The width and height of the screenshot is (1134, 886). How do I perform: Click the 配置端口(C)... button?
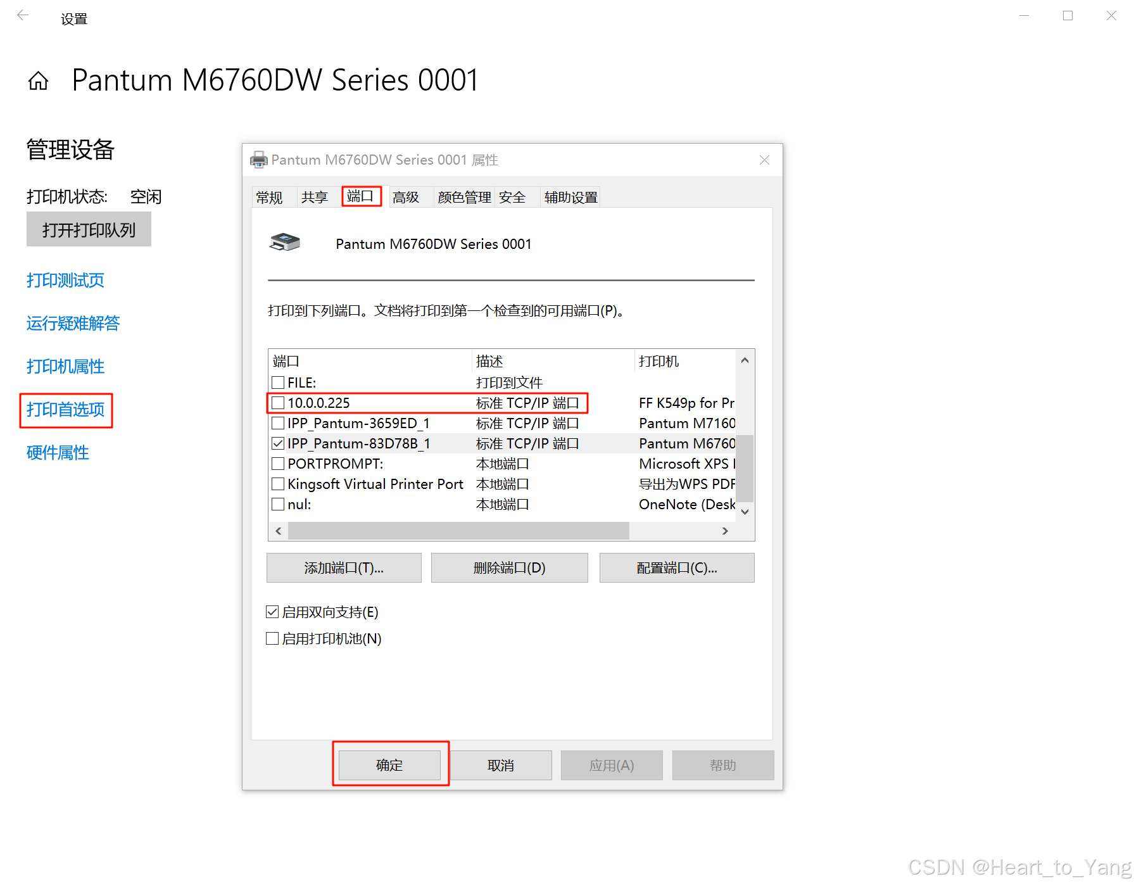[x=677, y=568]
